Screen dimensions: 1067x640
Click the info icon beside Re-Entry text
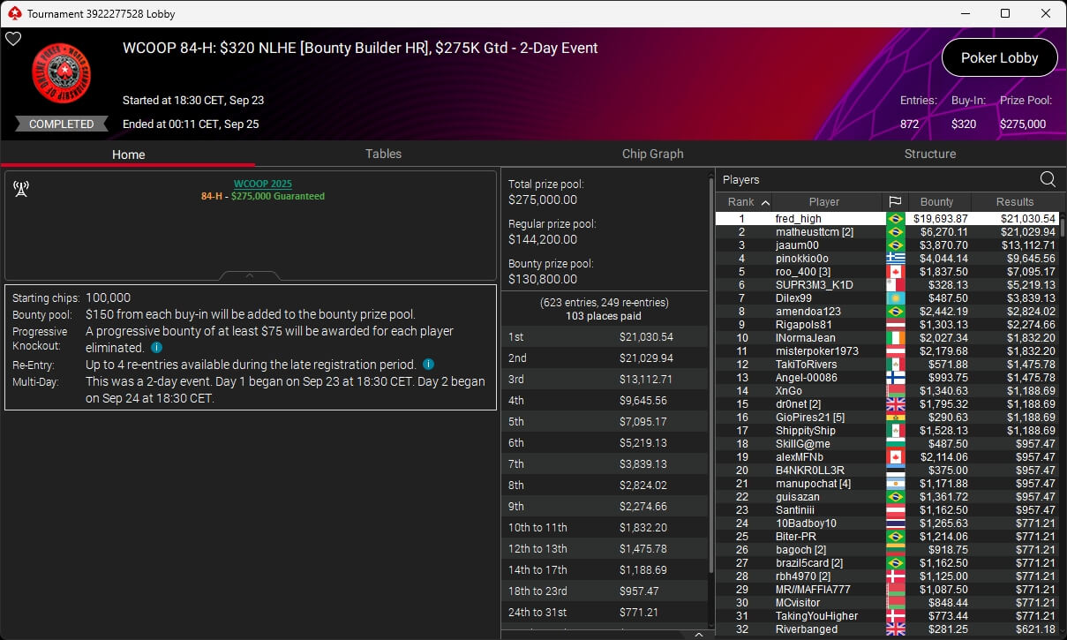tap(428, 365)
